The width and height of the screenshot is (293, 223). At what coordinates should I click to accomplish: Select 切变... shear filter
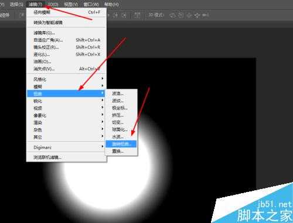pyautogui.click(x=121, y=122)
